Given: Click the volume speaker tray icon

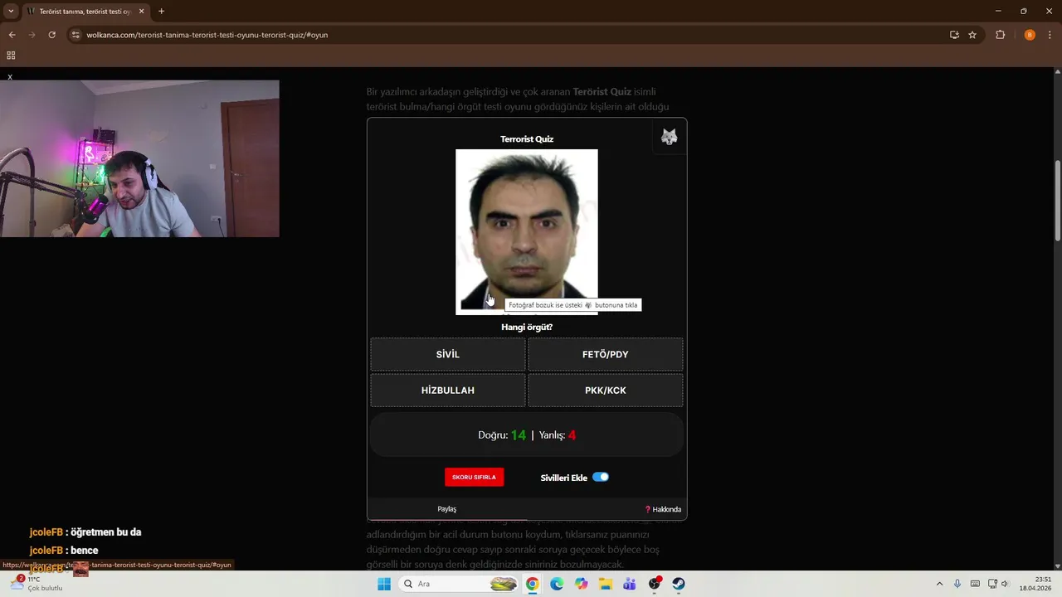Looking at the screenshot, I should pos(1005,584).
